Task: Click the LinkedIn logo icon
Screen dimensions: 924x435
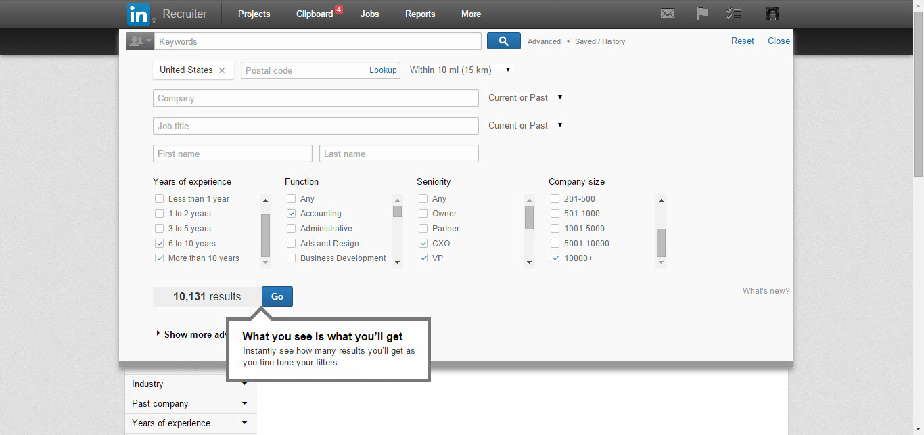Action: pyautogui.click(x=139, y=14)
